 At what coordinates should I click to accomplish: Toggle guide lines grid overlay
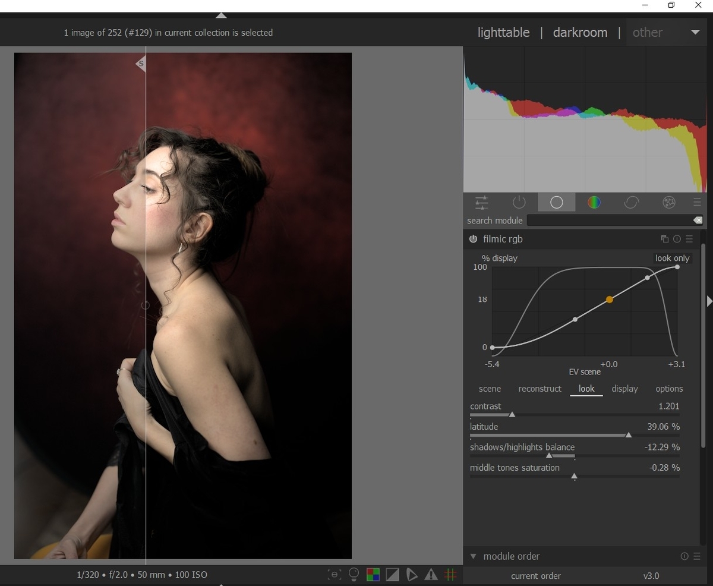coord(450,575)
